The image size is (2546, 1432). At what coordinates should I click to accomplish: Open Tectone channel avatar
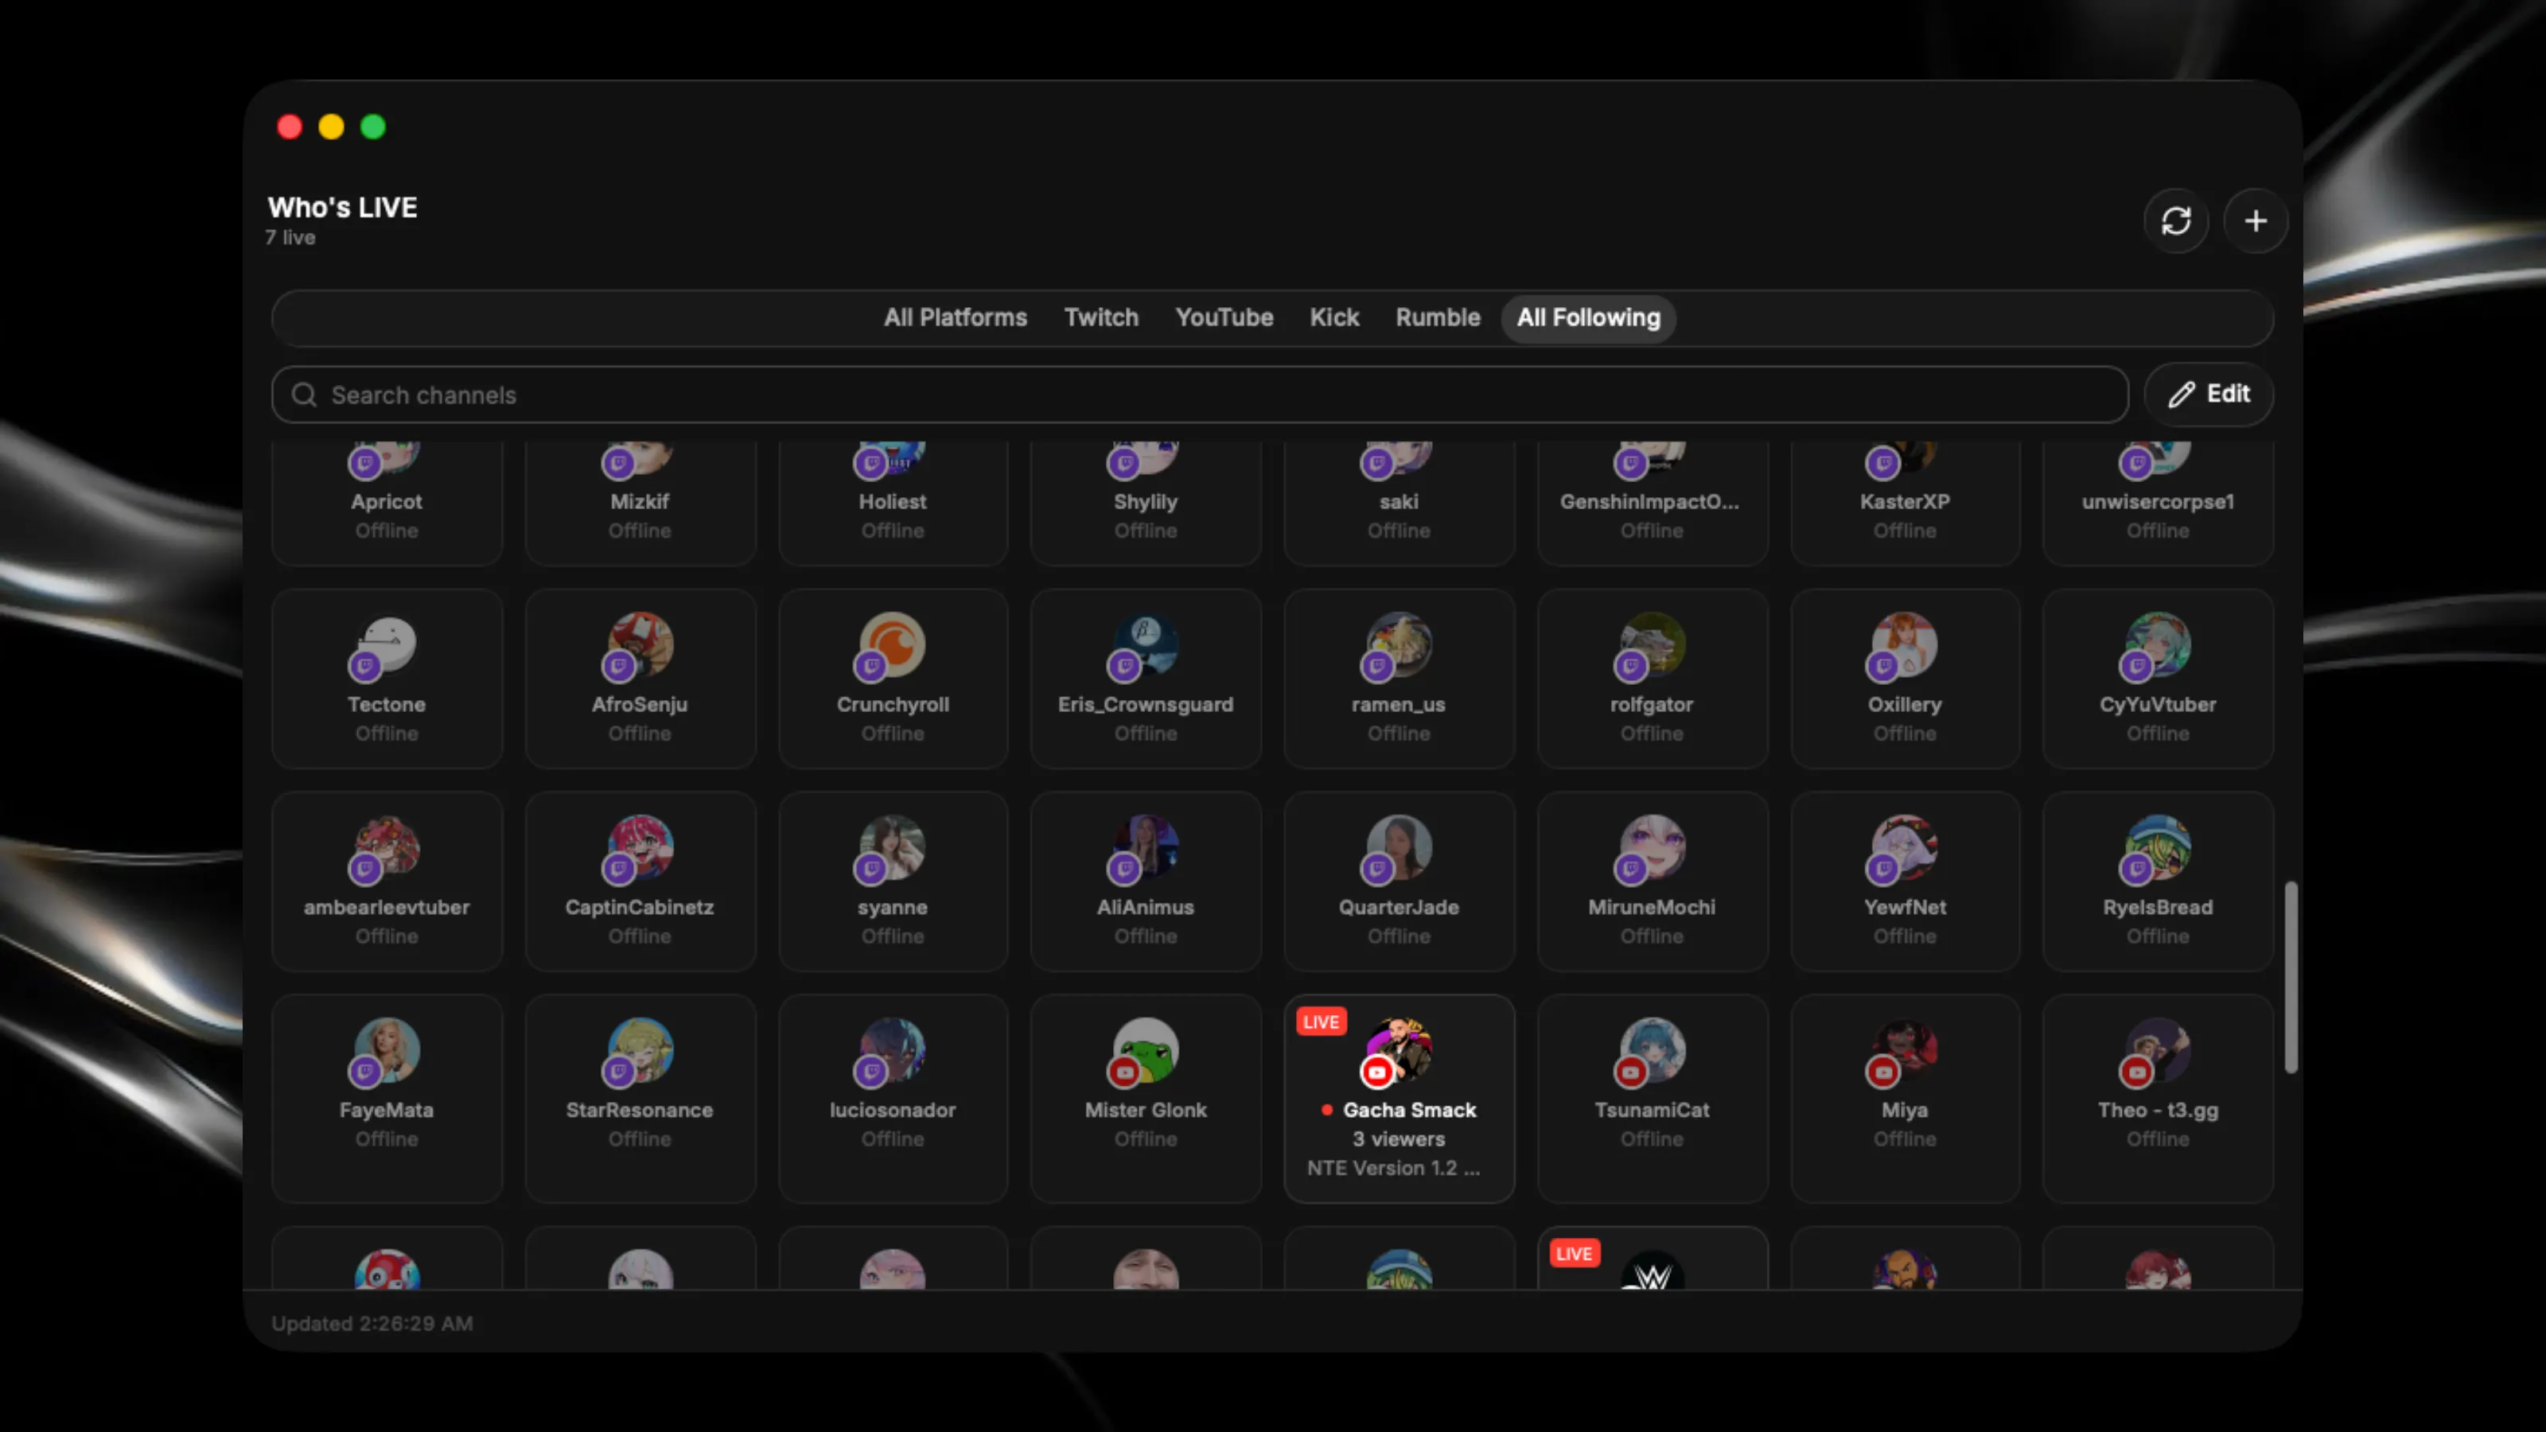[387, 644]
